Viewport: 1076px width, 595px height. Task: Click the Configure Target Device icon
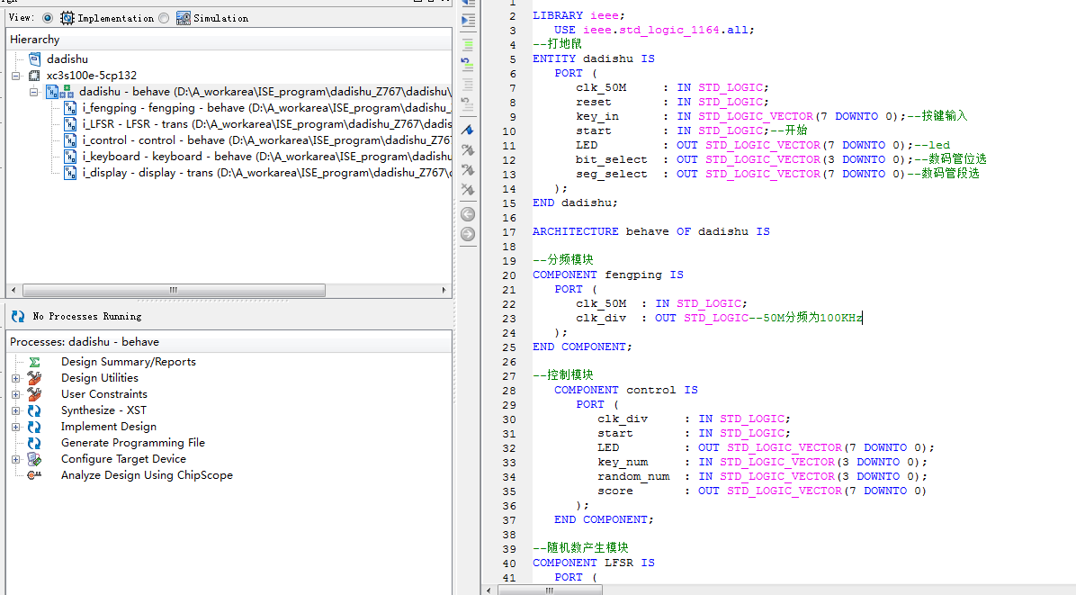tap(34, 459)
